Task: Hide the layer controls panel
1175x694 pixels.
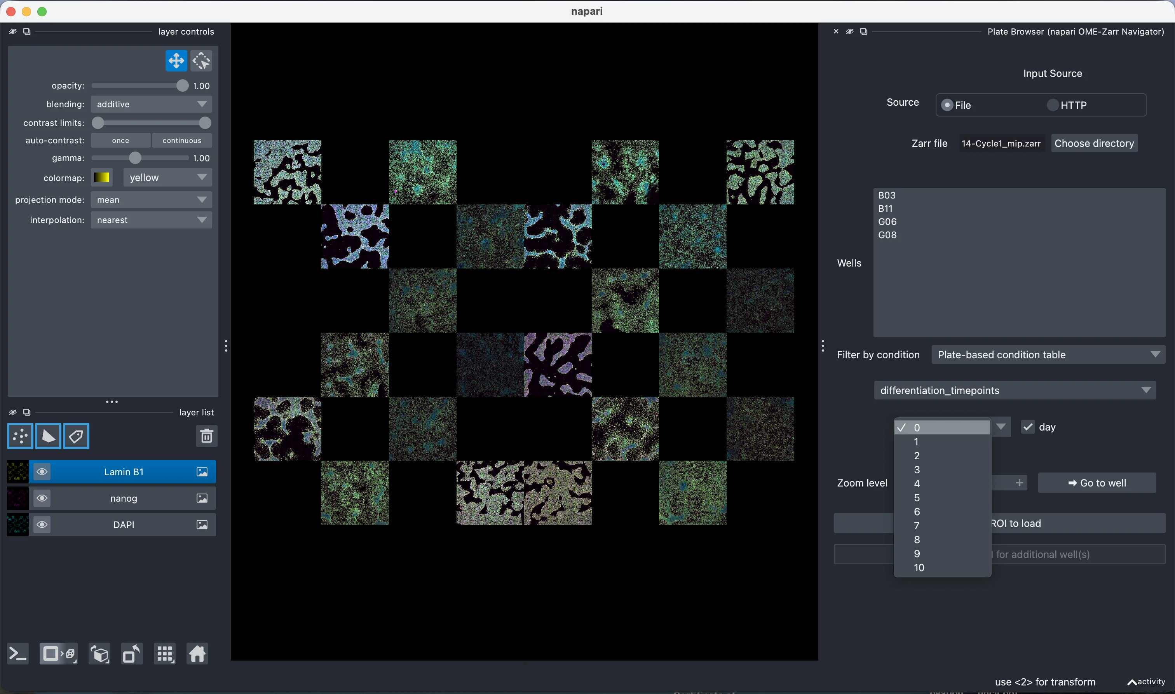Action: [13, 31]
